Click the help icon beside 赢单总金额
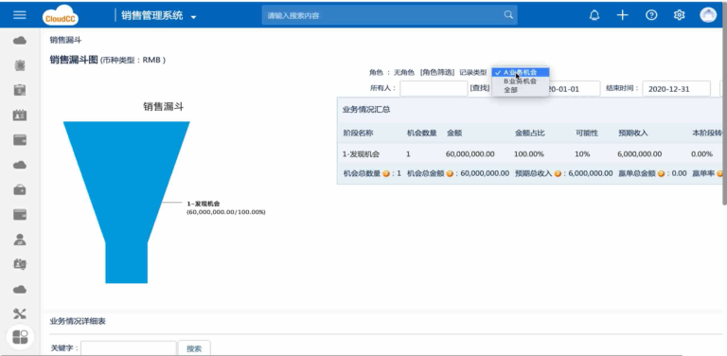727x356 pixels. 661,173
